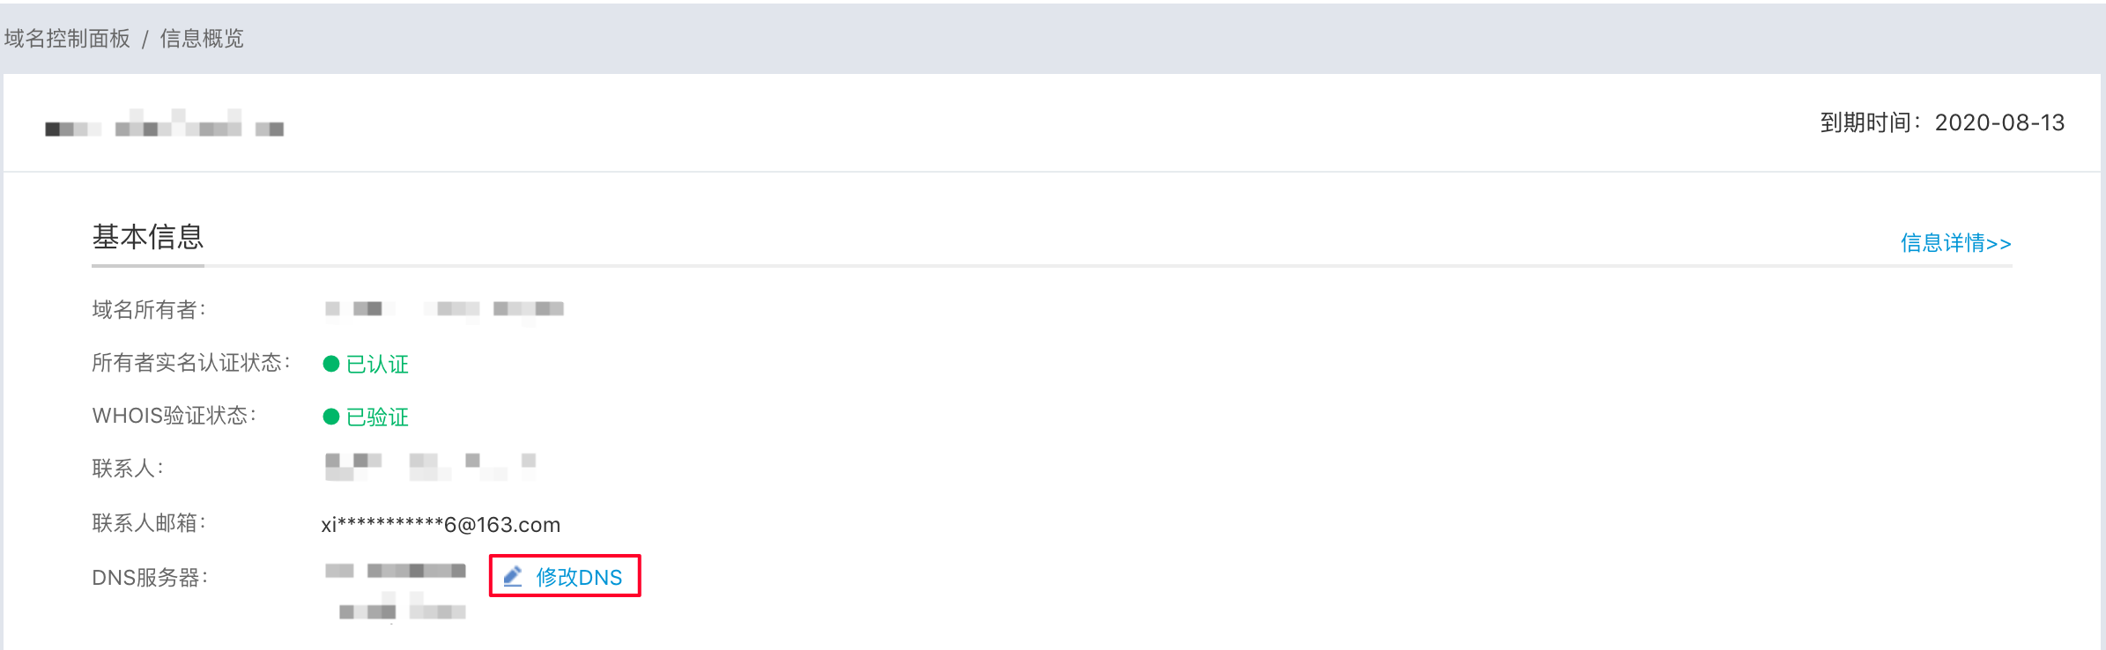2106x650 pixels.
Task: Click the 已认证 status text
Action: click(377, 365)
